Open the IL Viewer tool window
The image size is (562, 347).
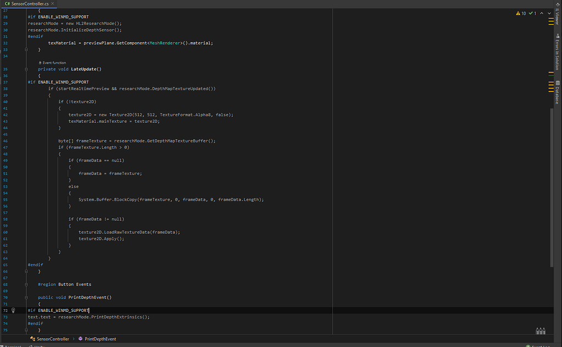tap(558, 16)
